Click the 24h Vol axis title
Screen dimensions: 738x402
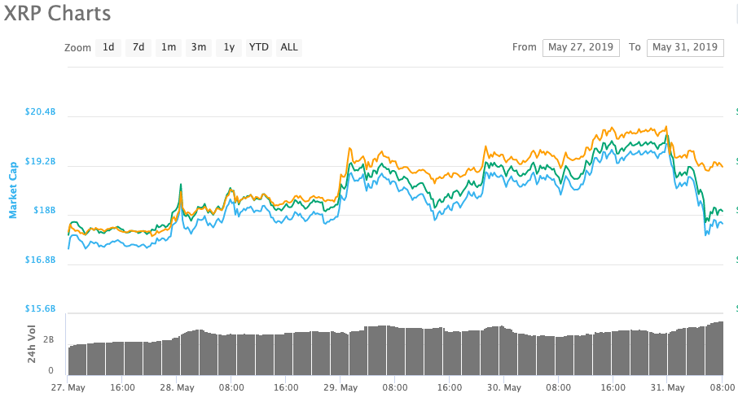(32, 343)
